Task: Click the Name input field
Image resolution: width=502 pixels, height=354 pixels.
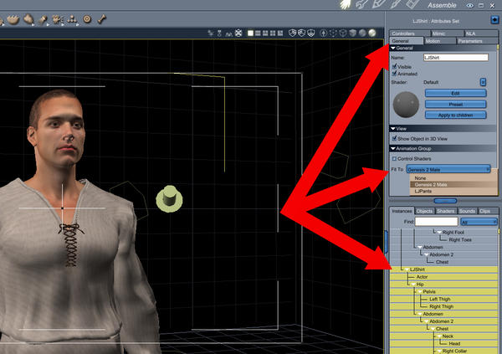Action: click(x=456, y=58)
